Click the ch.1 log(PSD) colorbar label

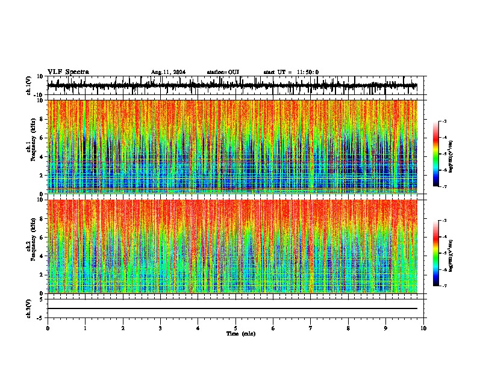[x=450, y=157]
